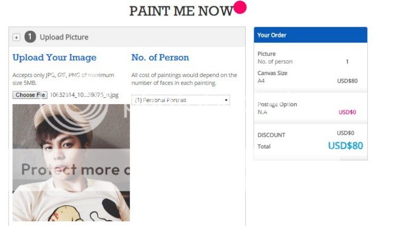Click the DISCOUNT row label
This screenshot has height=226, width=397.
[271, 135]
